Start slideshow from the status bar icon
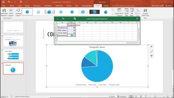174x98 pixels. pos(146,96)
